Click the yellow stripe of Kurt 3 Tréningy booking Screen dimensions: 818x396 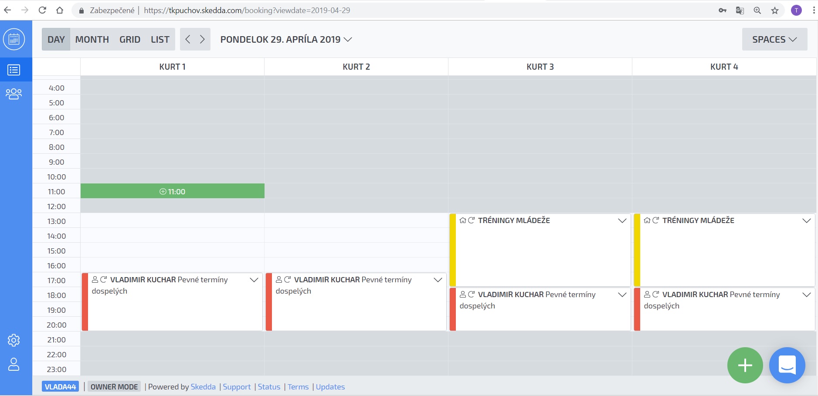click(453, 250)
